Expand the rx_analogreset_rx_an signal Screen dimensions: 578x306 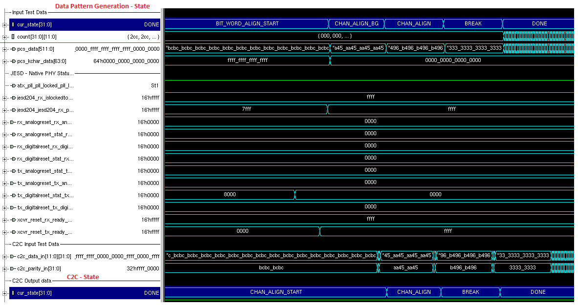click(4, 122)
